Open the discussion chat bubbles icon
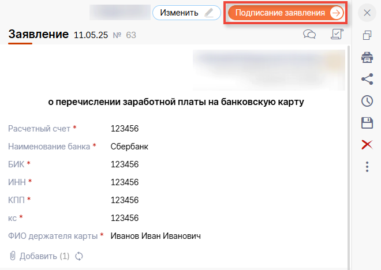This screenshot has width=381, height=270. pos(309,35)
